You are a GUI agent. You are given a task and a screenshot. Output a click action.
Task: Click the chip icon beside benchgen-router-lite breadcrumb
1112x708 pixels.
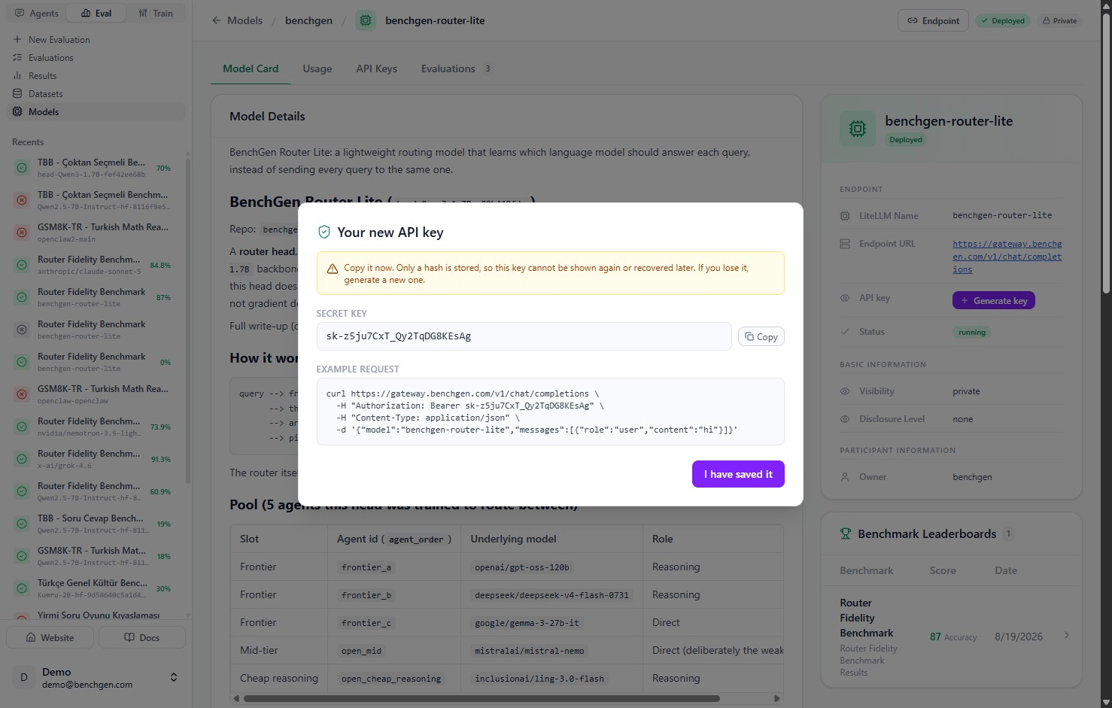366,20
